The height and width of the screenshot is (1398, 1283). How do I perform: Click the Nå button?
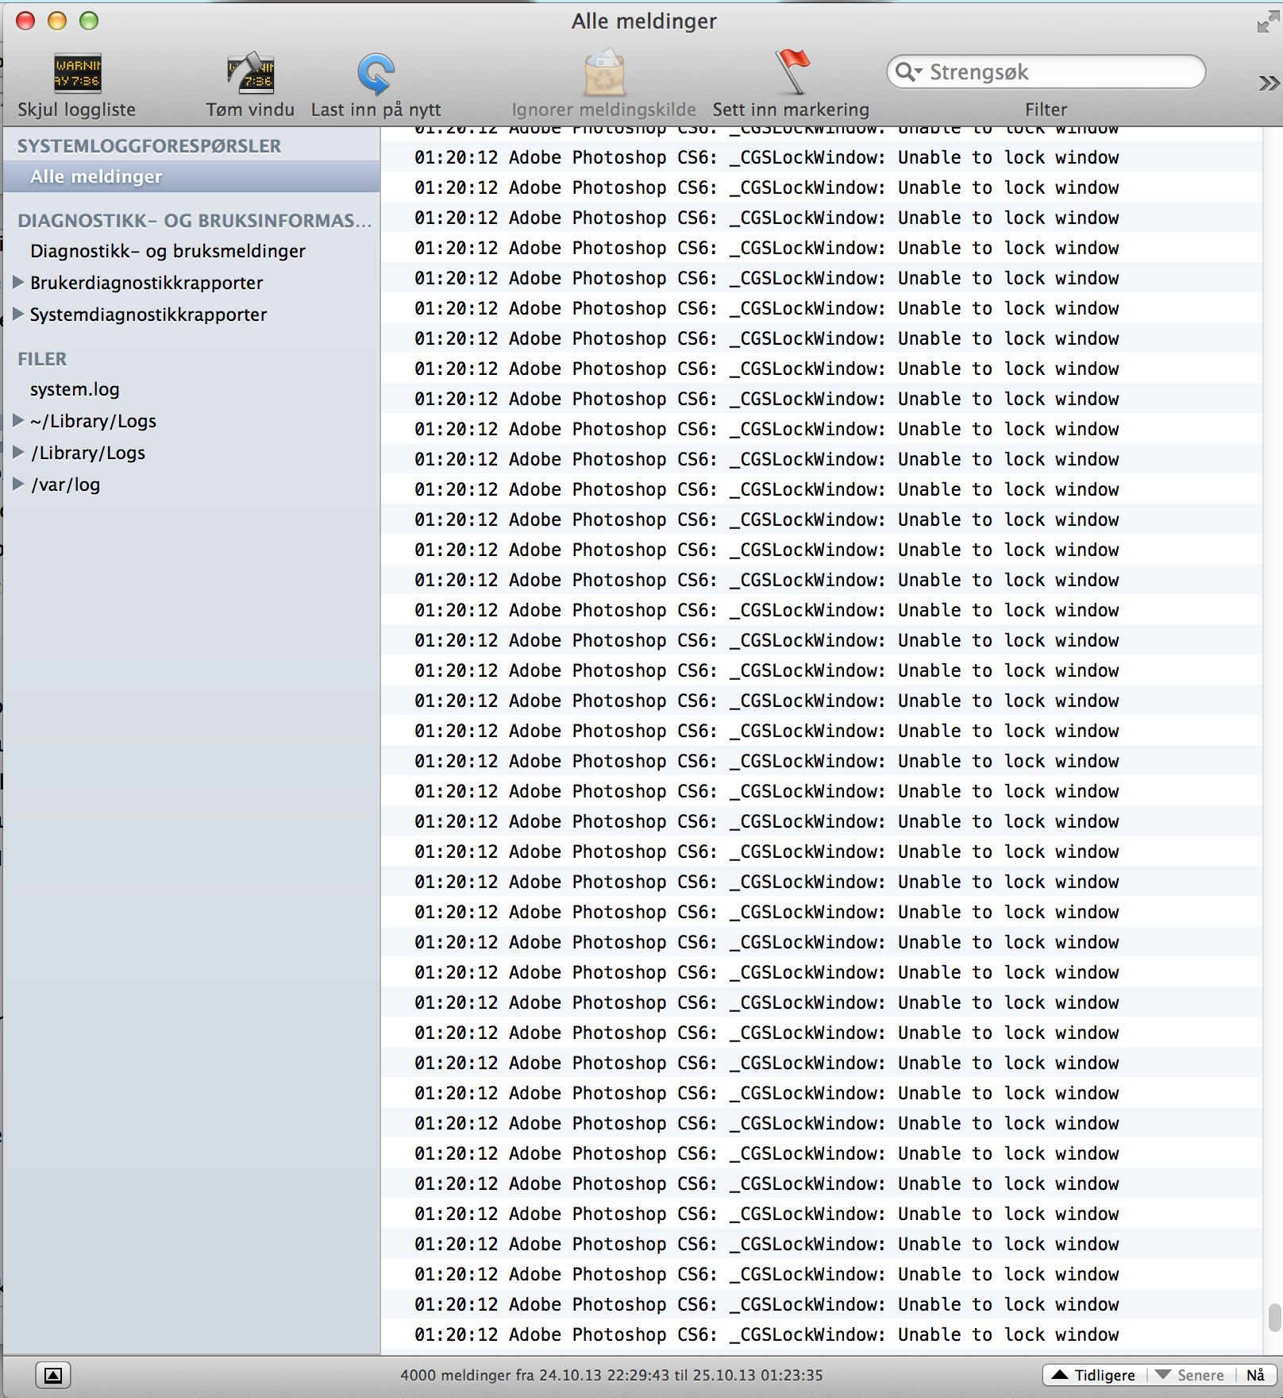1255,1375
